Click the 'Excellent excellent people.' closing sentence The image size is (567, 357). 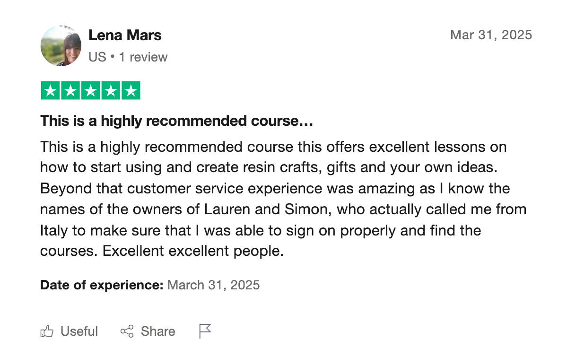[x=193, y=251]
